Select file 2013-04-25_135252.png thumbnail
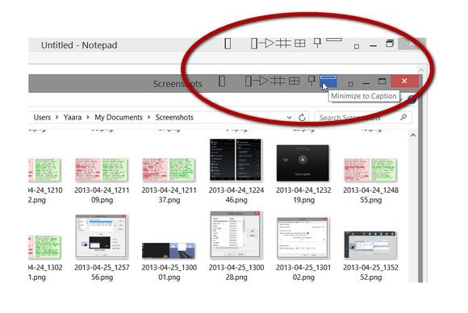Screen dimensions: 468x313 (370, 245)
